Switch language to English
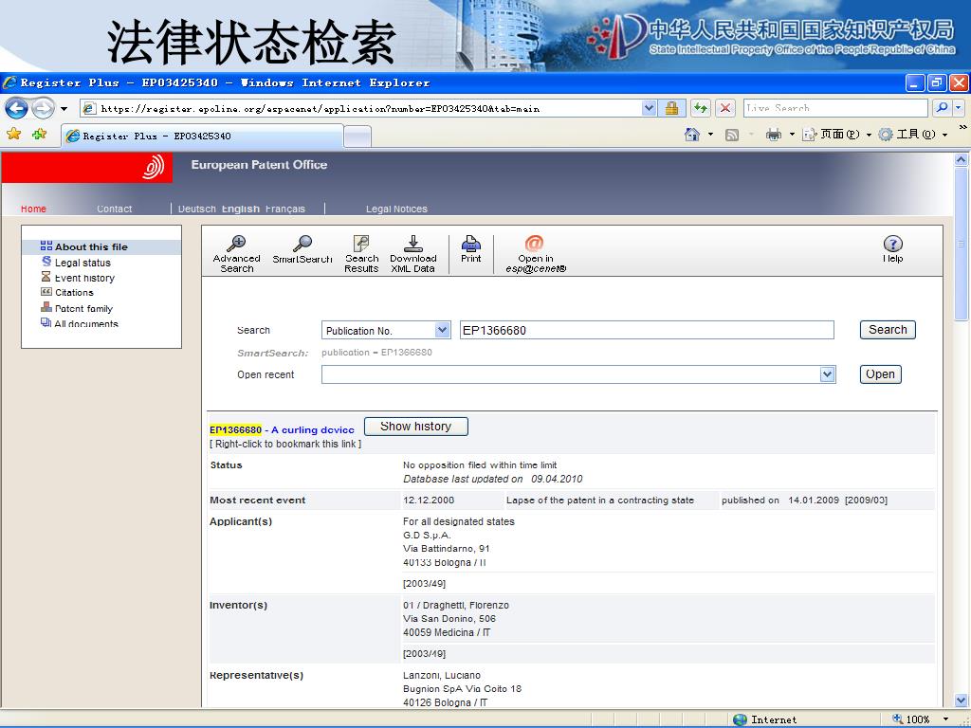The height and width of the screenshot is (728, 971). point(240,209)
